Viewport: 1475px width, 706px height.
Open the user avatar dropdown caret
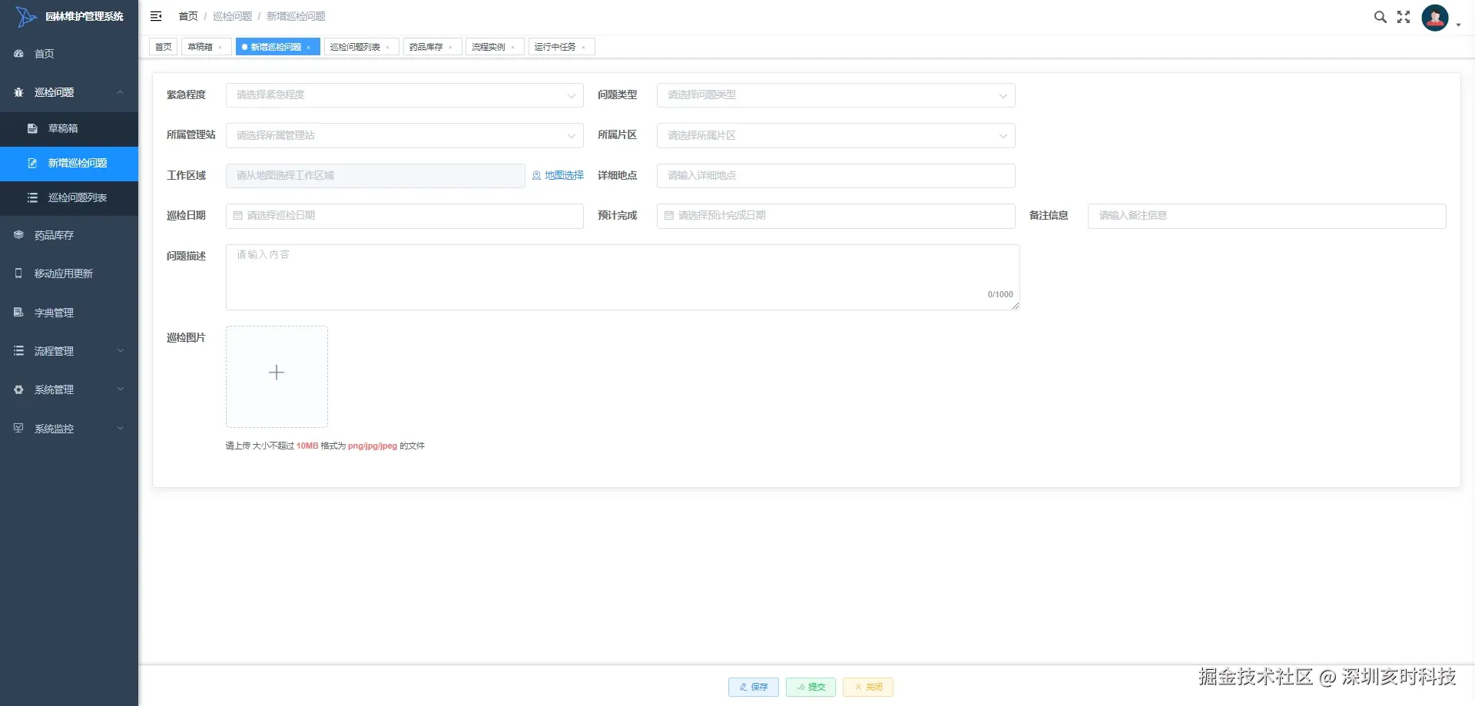1458,25
